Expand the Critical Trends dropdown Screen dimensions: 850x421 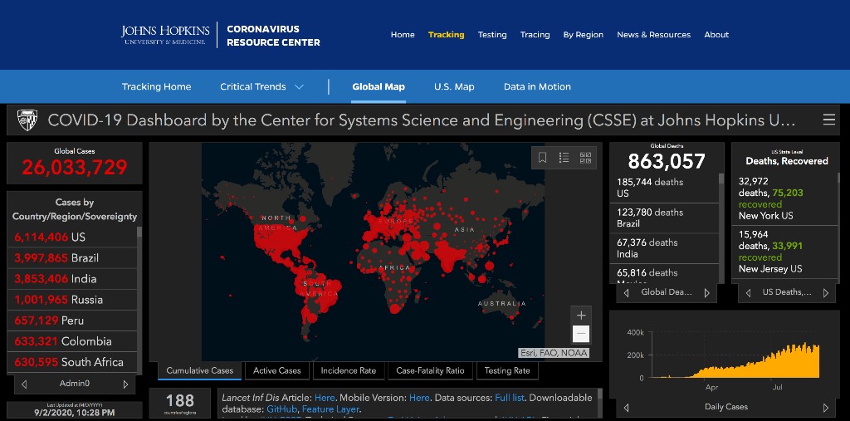(x=261, y=87)
